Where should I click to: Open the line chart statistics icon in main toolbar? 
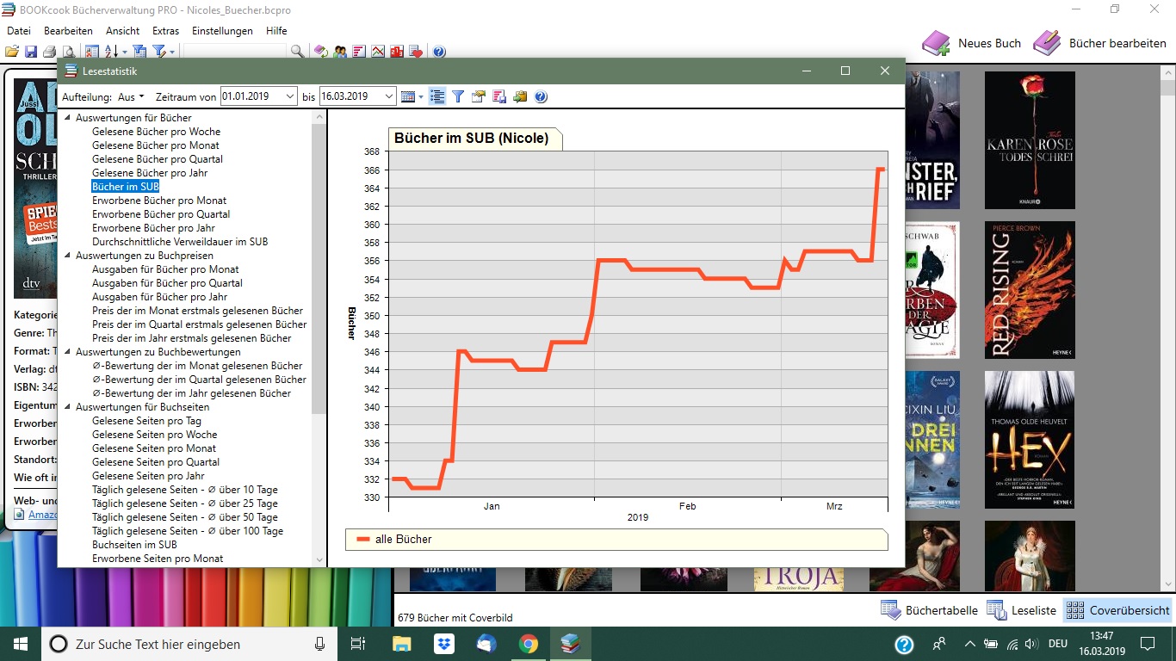377,52
